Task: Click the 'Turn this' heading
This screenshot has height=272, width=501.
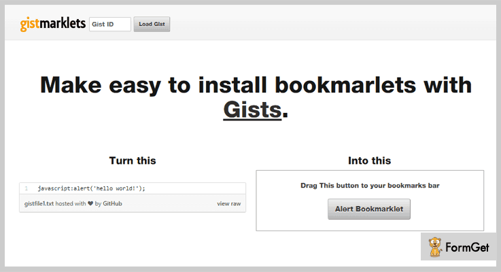Action: (133, 160)
